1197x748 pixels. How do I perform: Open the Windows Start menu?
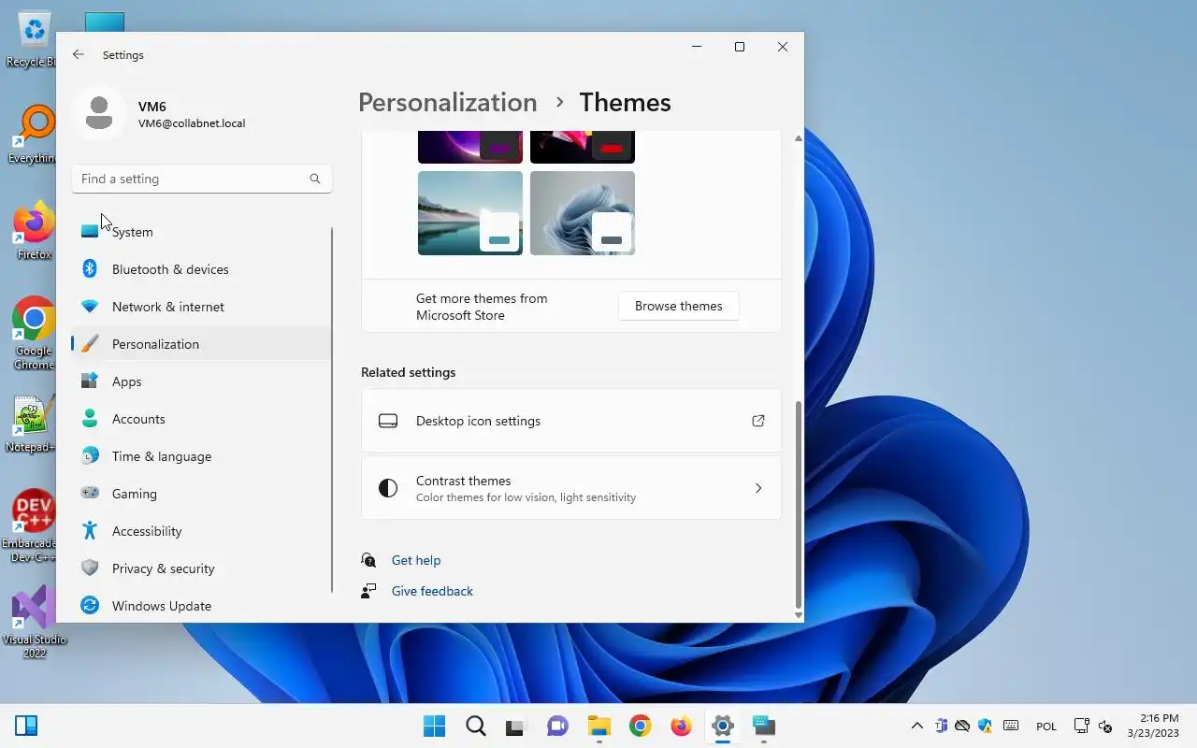[x=435, y=726]
